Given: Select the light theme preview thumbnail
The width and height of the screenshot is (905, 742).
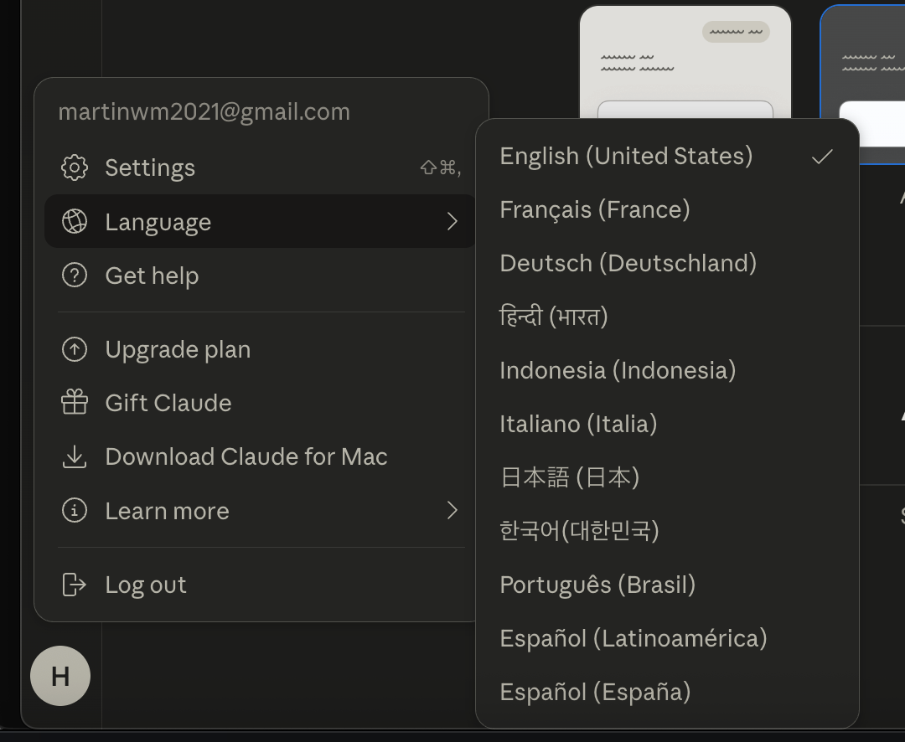Looking at the screenshot, I should click(685, 62).
